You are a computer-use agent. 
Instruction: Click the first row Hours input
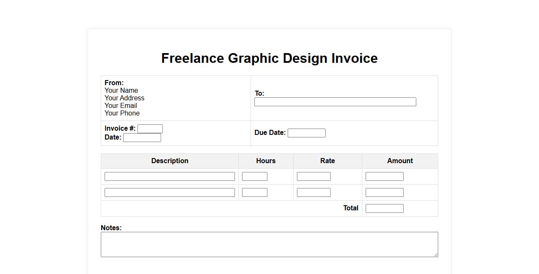click(254, 177)
